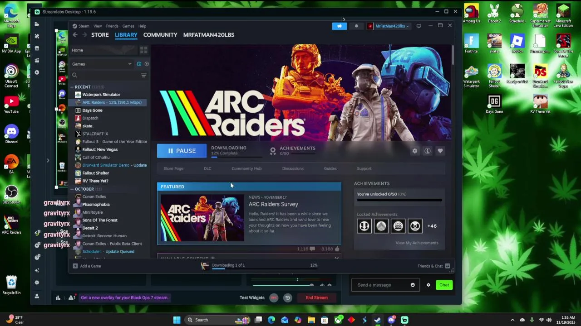Open Streamlabs performance stats bars icon
Image resolution: width=581 pixels, height=326 pixels.
coord(58,297)
